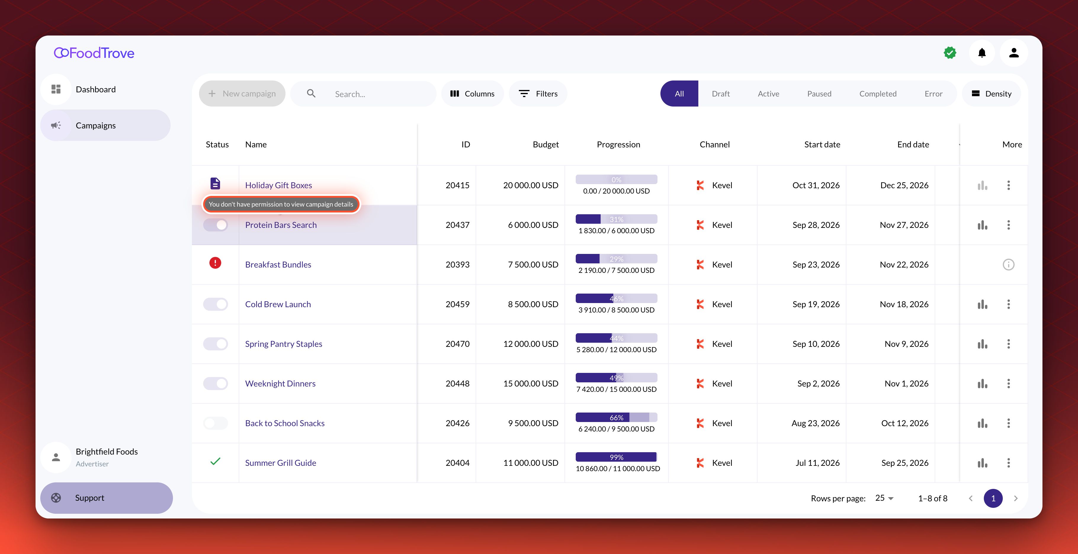Image resolution: width=1078 pixels, height=554 pixels.
Task: Select the All status tab
Action: click(x=679, y=94)
